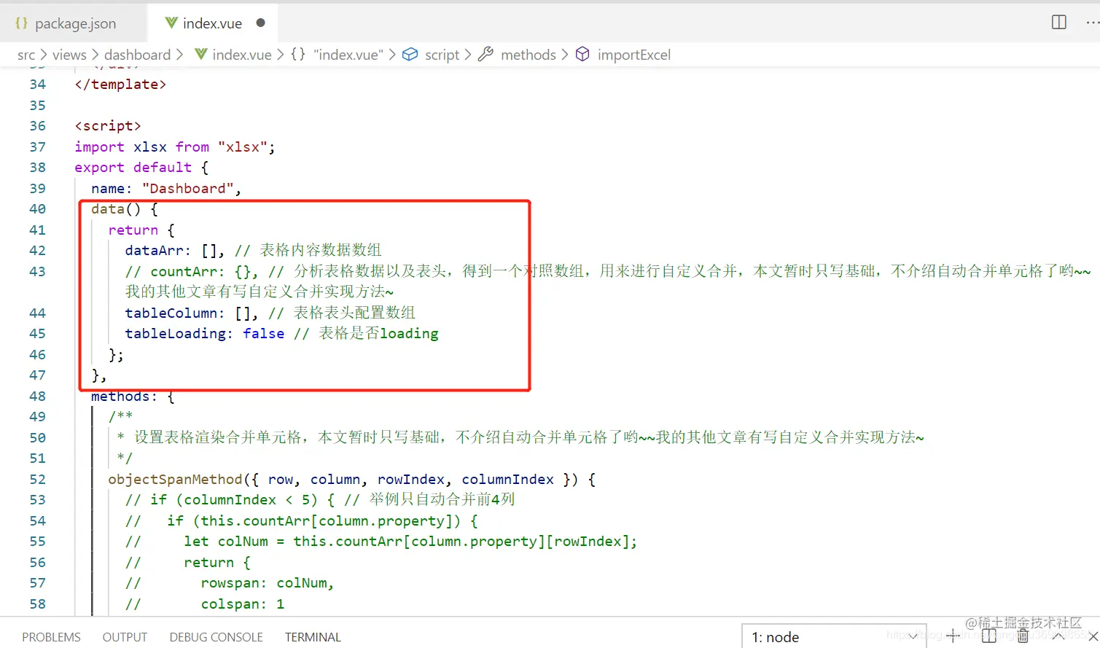This screenshot has height=648, width=1100.
Task: Open the DEBUG CONSOLE panel tab
Action: (x=216, y=637)
